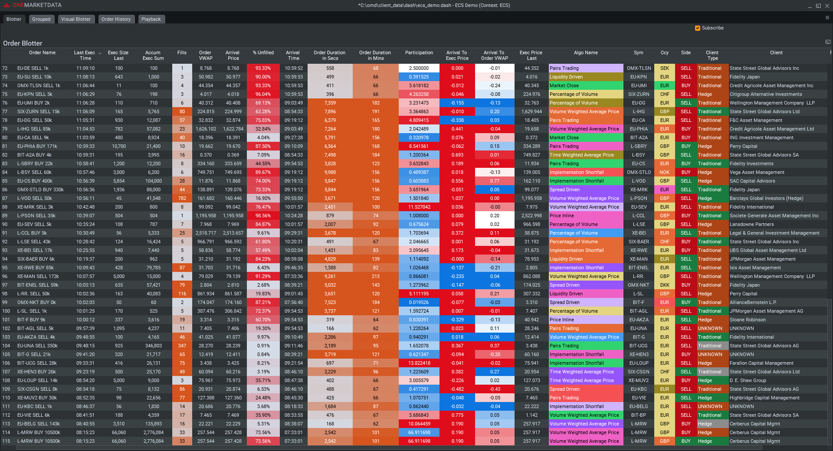Click the DKK currency cell
The height and width of the screenshot is (451, 833).
[665, 285]
